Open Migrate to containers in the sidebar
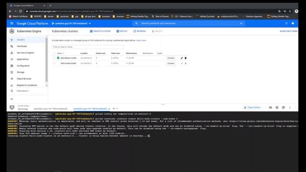 [x=27, y=85]
